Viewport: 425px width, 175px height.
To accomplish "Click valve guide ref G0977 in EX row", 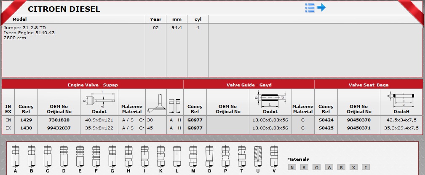I will [x=195, y=128].
